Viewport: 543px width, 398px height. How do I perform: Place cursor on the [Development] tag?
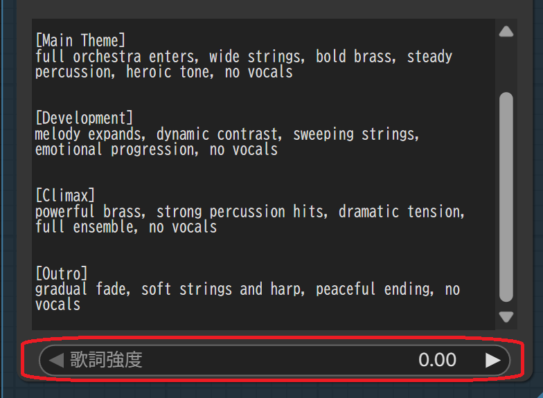pyautogui.click(x=83, y=118)
